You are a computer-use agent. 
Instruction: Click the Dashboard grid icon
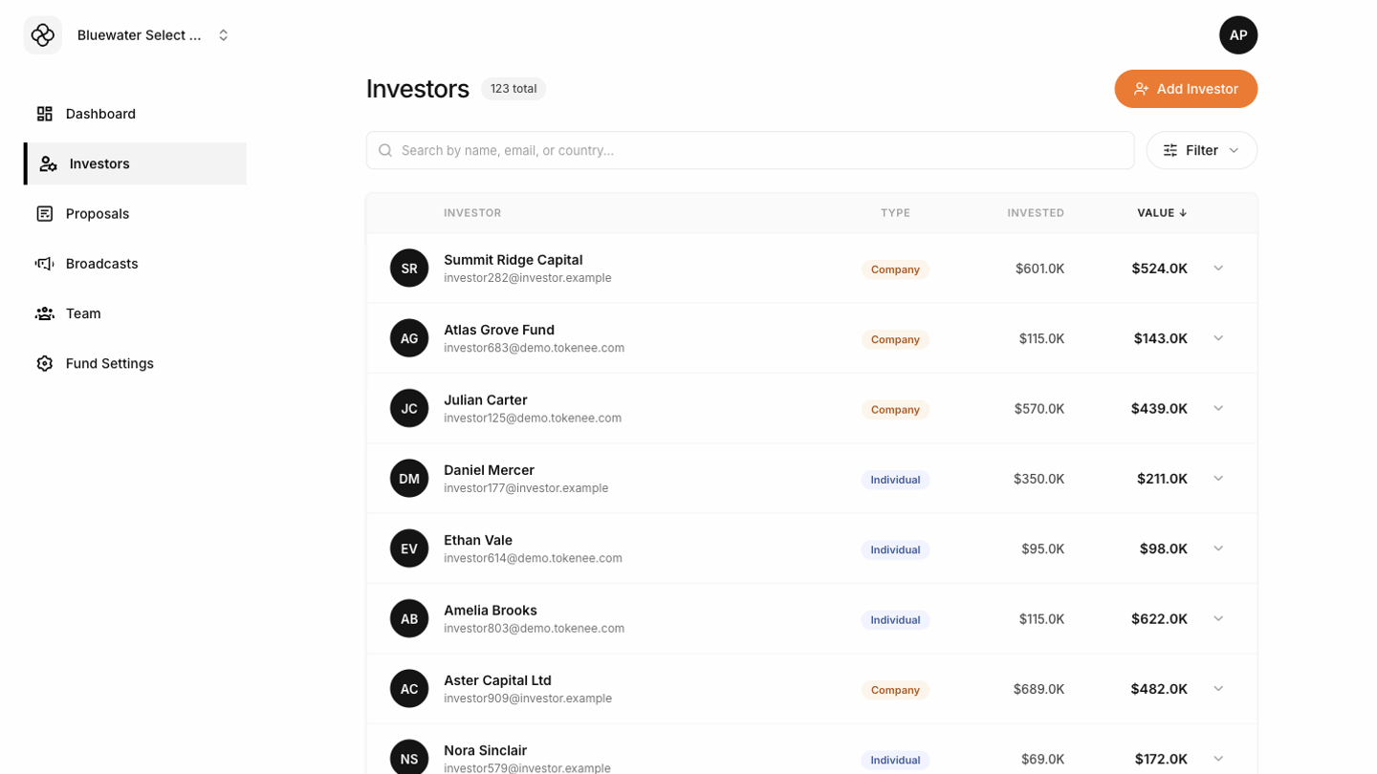pyautogui.click(x=45, y=114)
